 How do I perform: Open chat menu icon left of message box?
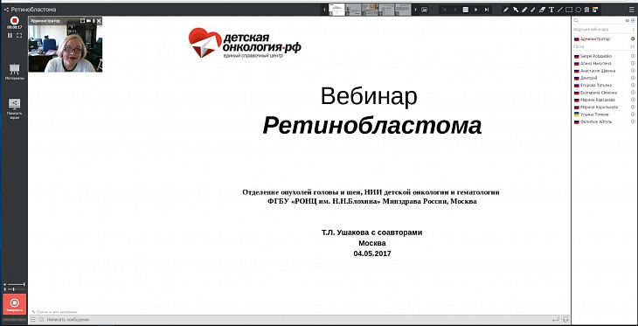coord(32,320)
